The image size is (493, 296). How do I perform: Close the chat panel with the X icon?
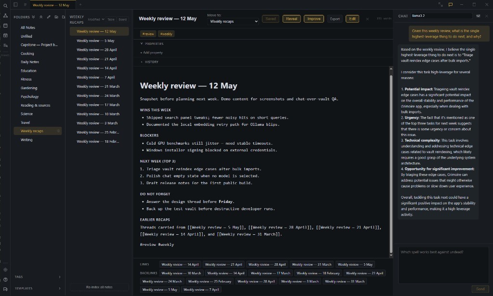pyautogui.click(x=487, y=16)
